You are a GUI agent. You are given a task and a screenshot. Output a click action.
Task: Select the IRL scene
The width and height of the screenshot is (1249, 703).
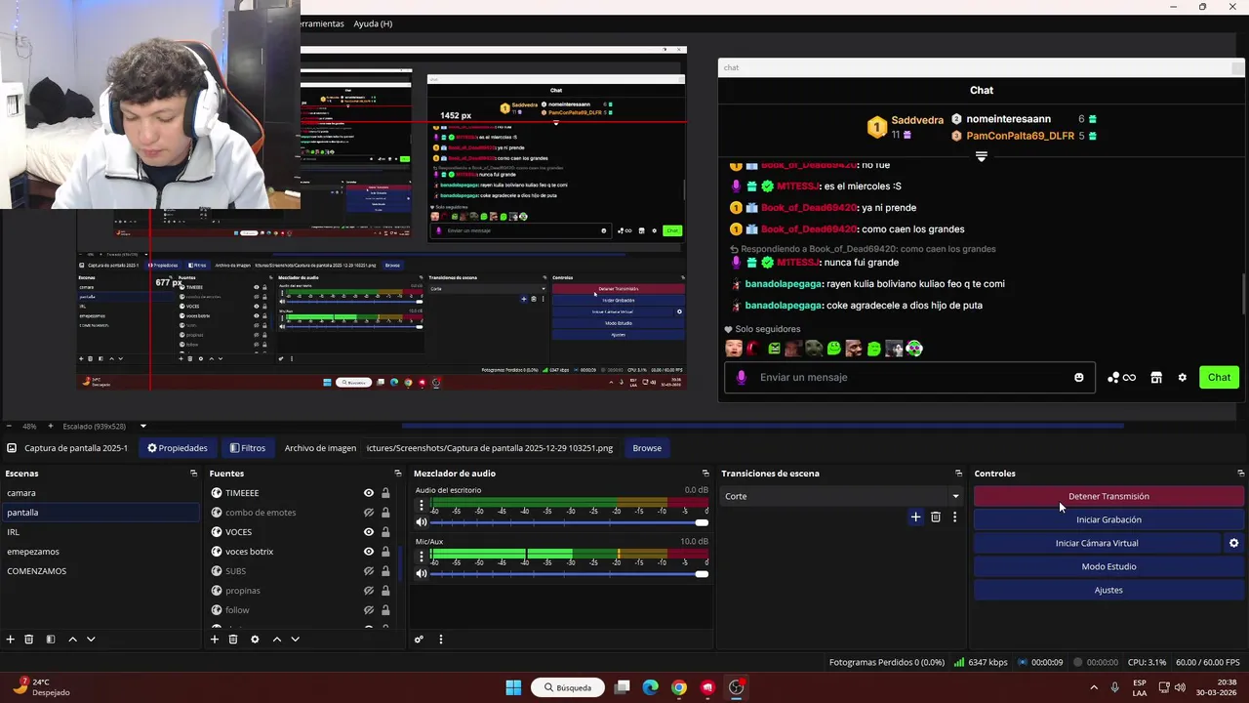[x=100, y=532]
